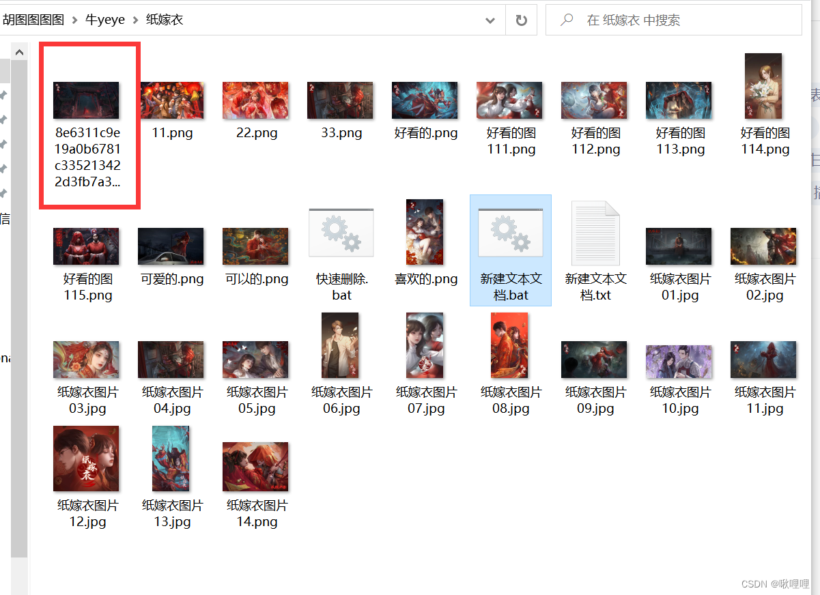820x595 pixels.
Task: Select the 喜欢的.png thumbnail
Action: (x=425, y=232)
